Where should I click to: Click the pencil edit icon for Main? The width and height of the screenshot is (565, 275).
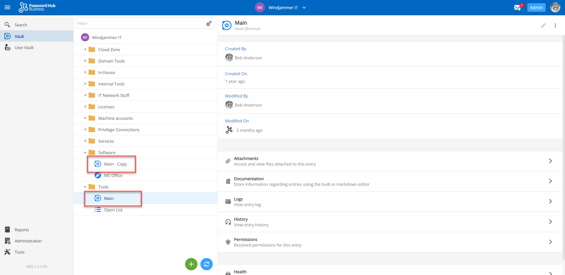pyautogui.click(x=543, y=26)
